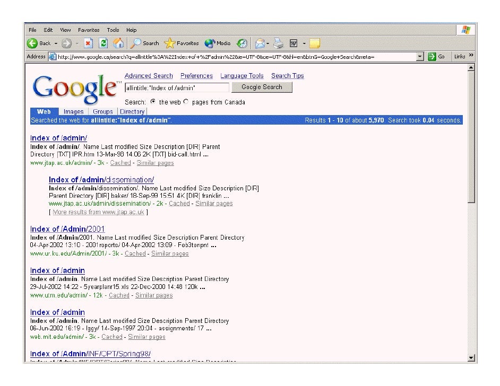Expand the Address bar dropdown

420,57
